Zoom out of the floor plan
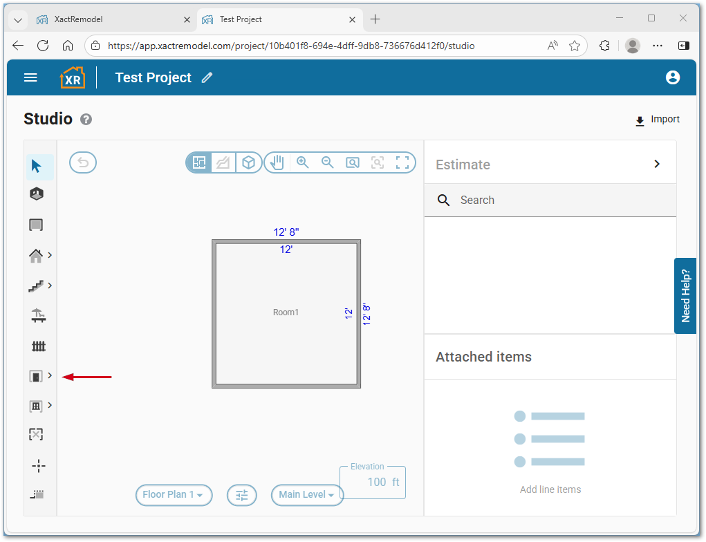Screen dimensions: 706x542 (327, 162)
